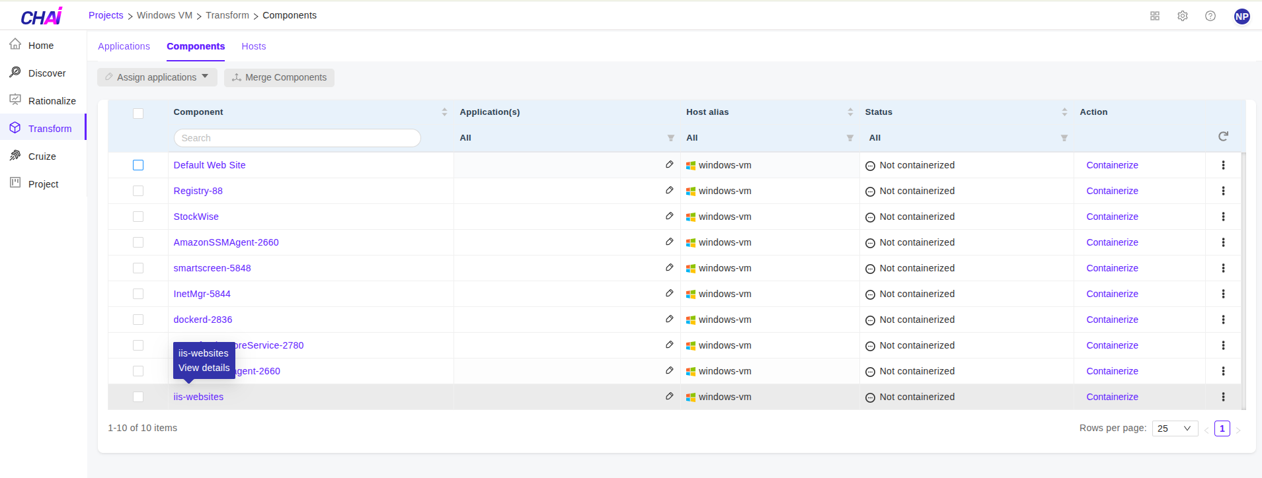Screen dimensions: 1262x478
Task: Open Discover in the sidebar
Action: (43, 73)
